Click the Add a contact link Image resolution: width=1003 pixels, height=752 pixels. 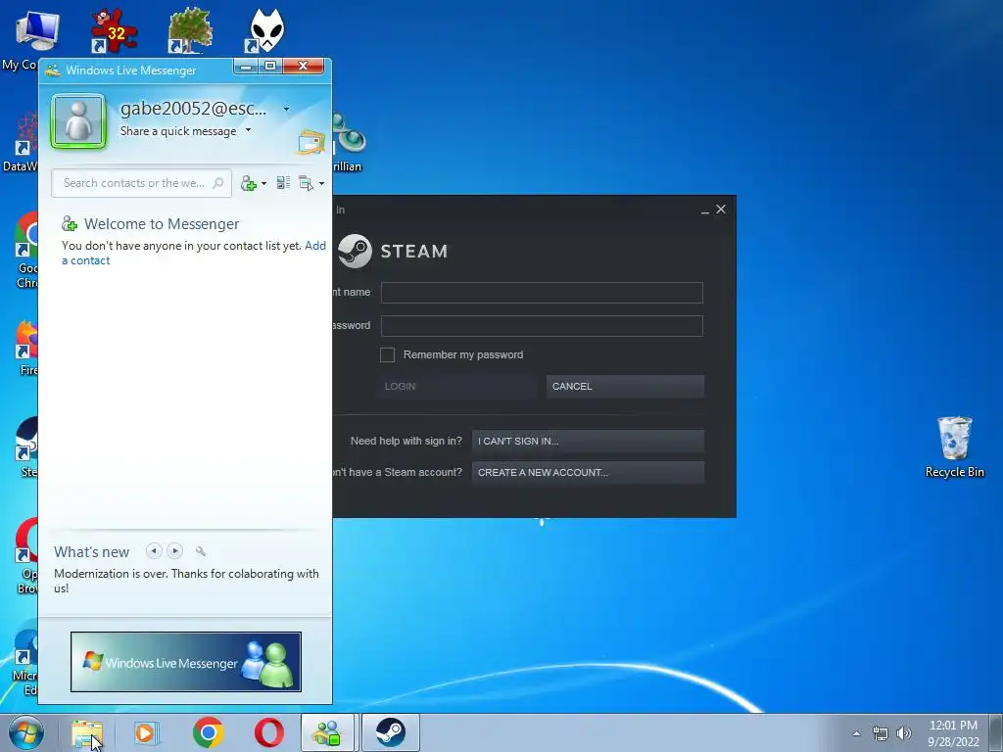194,254
